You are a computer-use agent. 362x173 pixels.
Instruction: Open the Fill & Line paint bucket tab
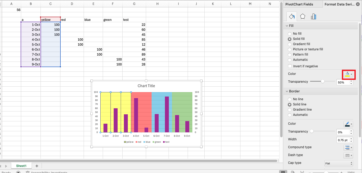(292, 16)
